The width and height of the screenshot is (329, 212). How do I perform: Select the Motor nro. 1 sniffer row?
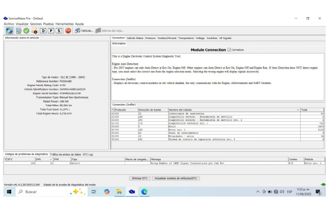[x=218, y=130]
